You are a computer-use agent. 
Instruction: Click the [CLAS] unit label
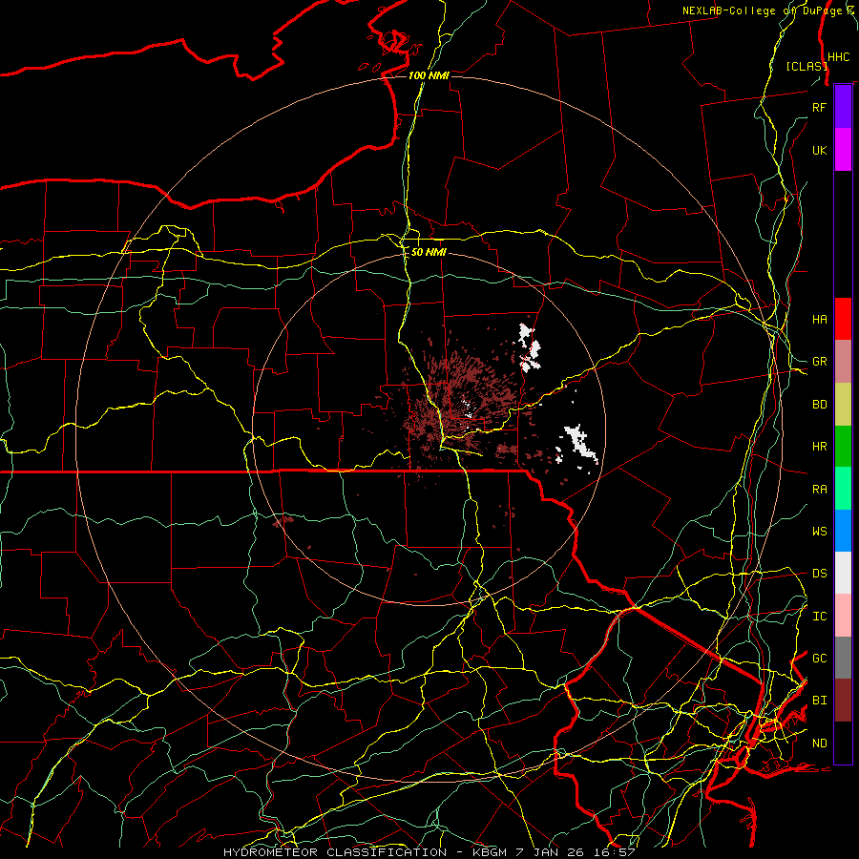click(x=807, y=66)
